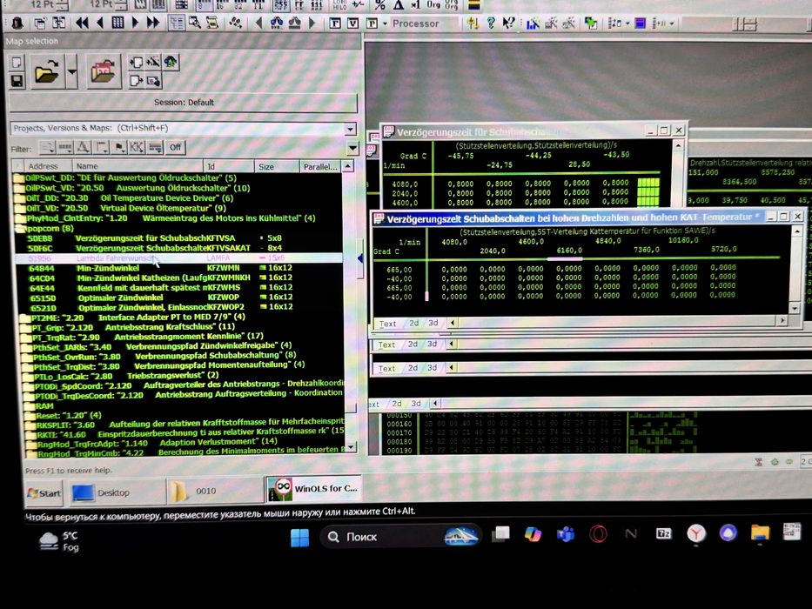This screenshot has height=609, width=812.
Task: Jump to the first map with double-left arrows
Action: [81, 23]
